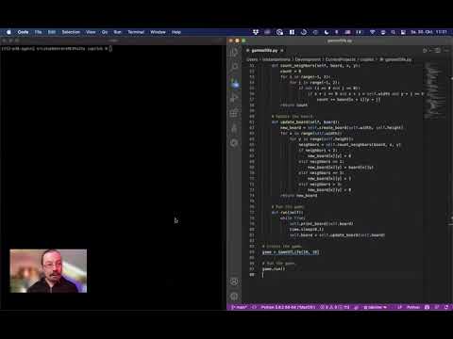Open the File menu
Viewport: 453px width, 339px height.
[x=38, y=32]
